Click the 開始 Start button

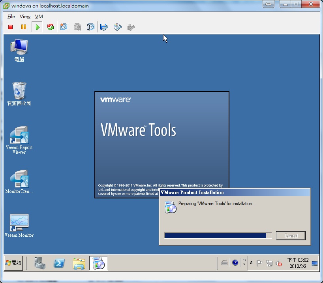point(13,262)
